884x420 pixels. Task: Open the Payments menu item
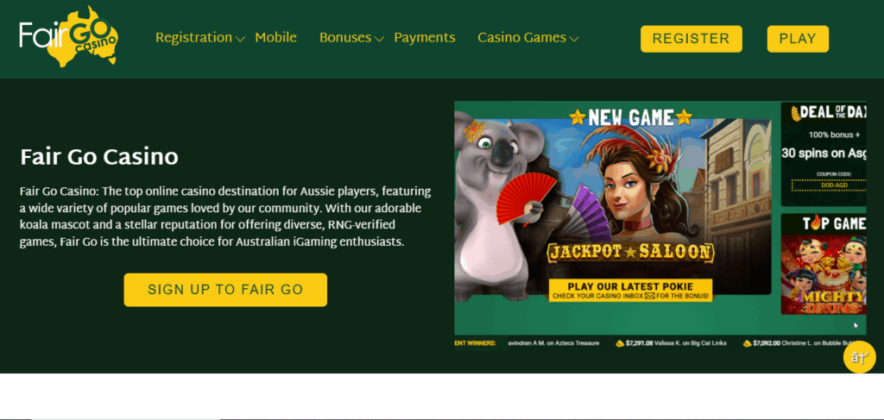(425, 38)
